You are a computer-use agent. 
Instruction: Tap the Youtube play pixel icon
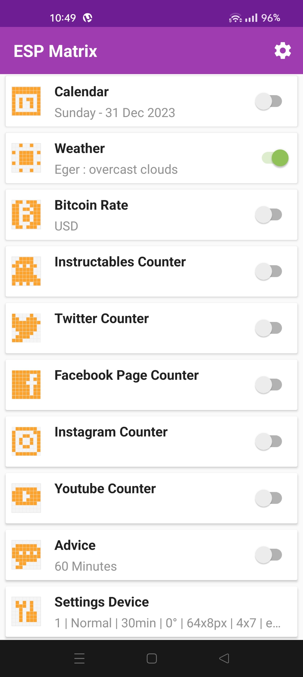26,498
